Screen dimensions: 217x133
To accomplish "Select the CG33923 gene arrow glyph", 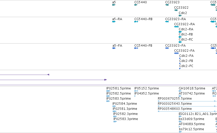I will point(167,5).
